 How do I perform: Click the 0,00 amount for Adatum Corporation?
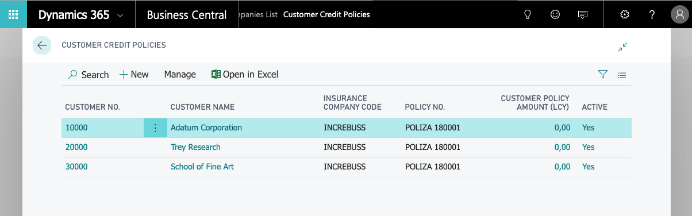click(562, 128)
